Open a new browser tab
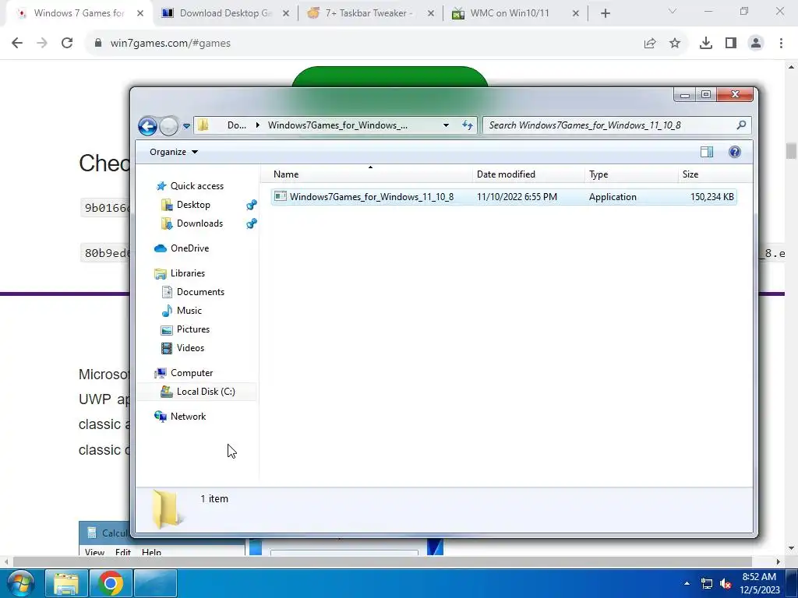This screenshot has height=598, width=798. [x=605, y=14]
